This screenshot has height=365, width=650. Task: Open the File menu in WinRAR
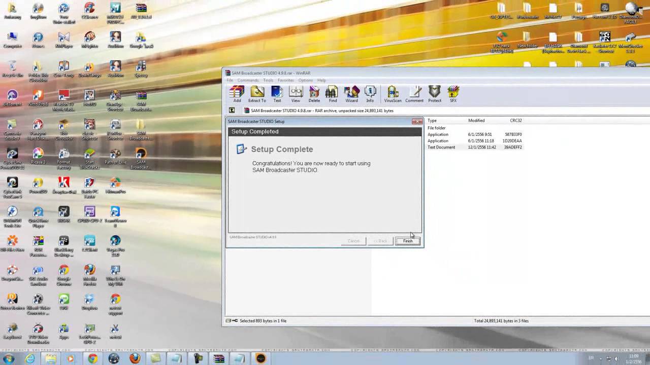[230, 80]
